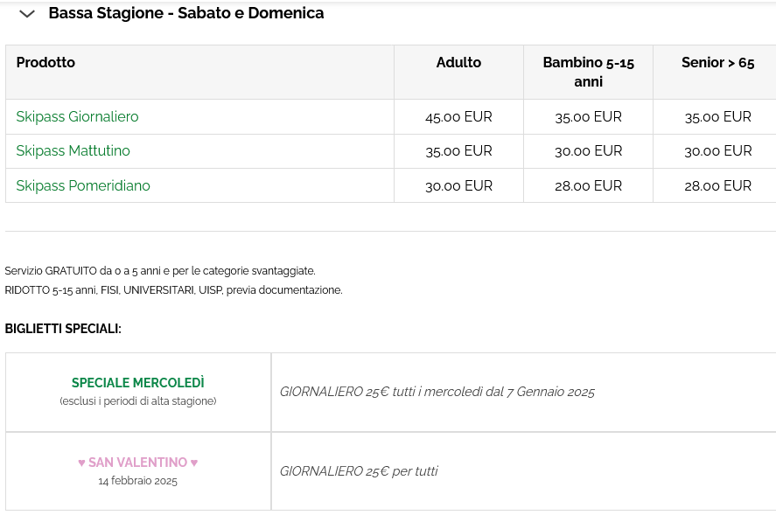Image resolution: width=776 pixels, height=515 pixels.
Task: Click the Servizio GRATUITO note text
Action: [x=159, y=271]
